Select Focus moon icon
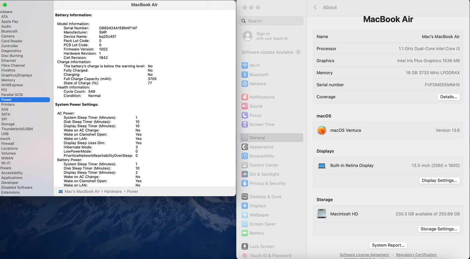 tap(245, 115)
